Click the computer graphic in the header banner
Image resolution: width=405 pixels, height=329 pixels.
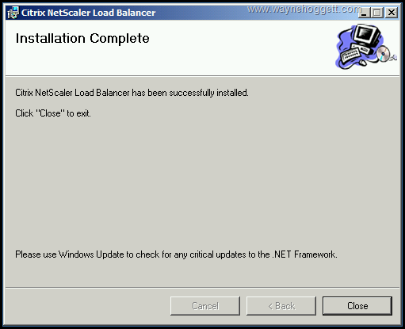pos(366,47)
